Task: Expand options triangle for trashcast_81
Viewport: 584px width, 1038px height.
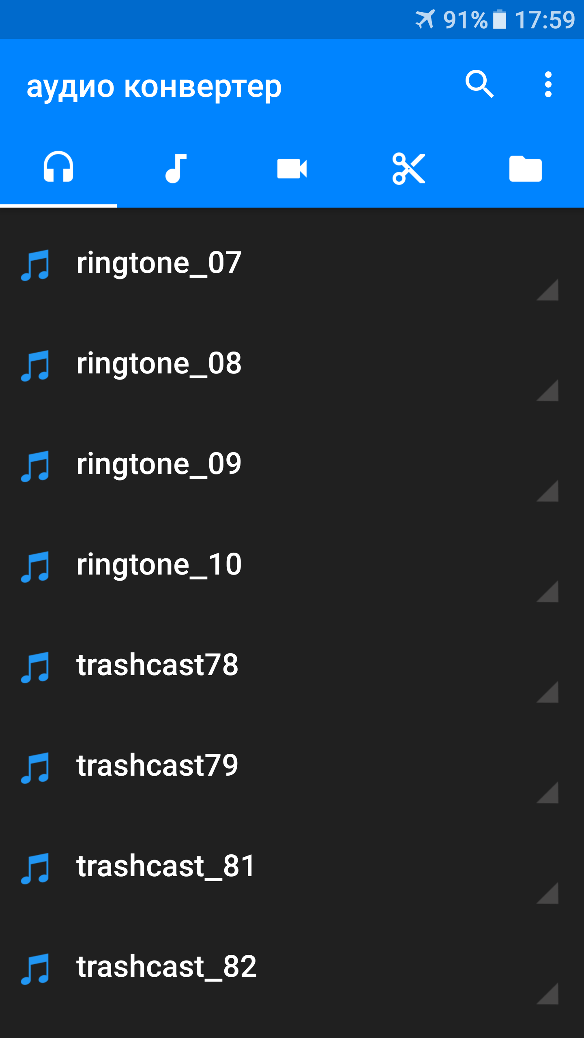Action: click(x=547, y=893)
